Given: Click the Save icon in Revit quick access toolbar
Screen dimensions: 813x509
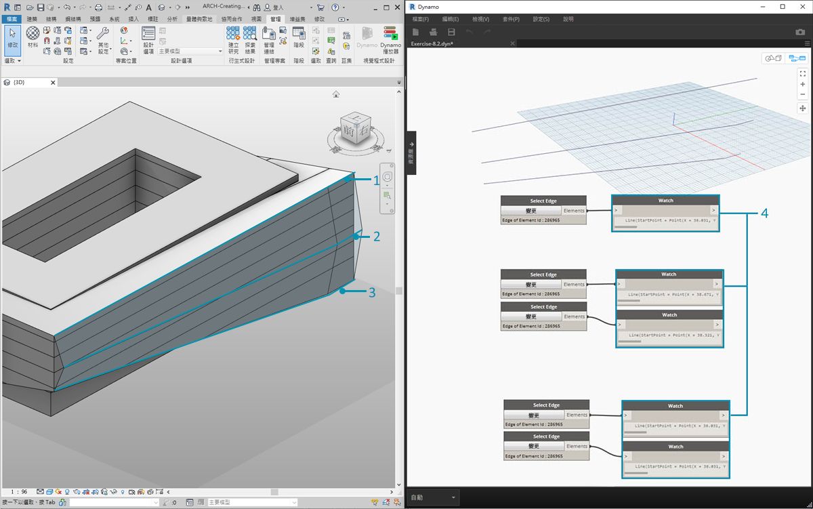Looking at the screenshot, I should pyautogui.click(x=41, y=7).
